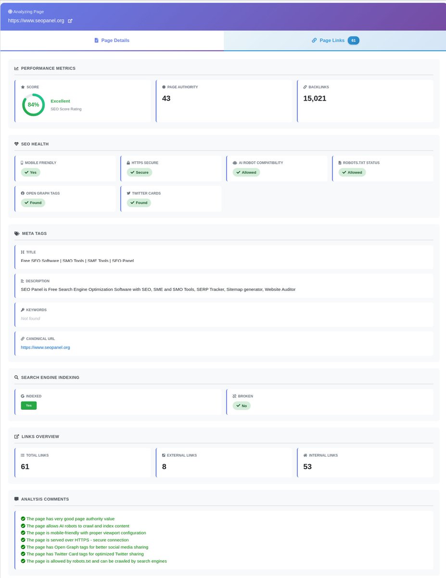Click the lines icon beside Description

[x=23, y=281]
